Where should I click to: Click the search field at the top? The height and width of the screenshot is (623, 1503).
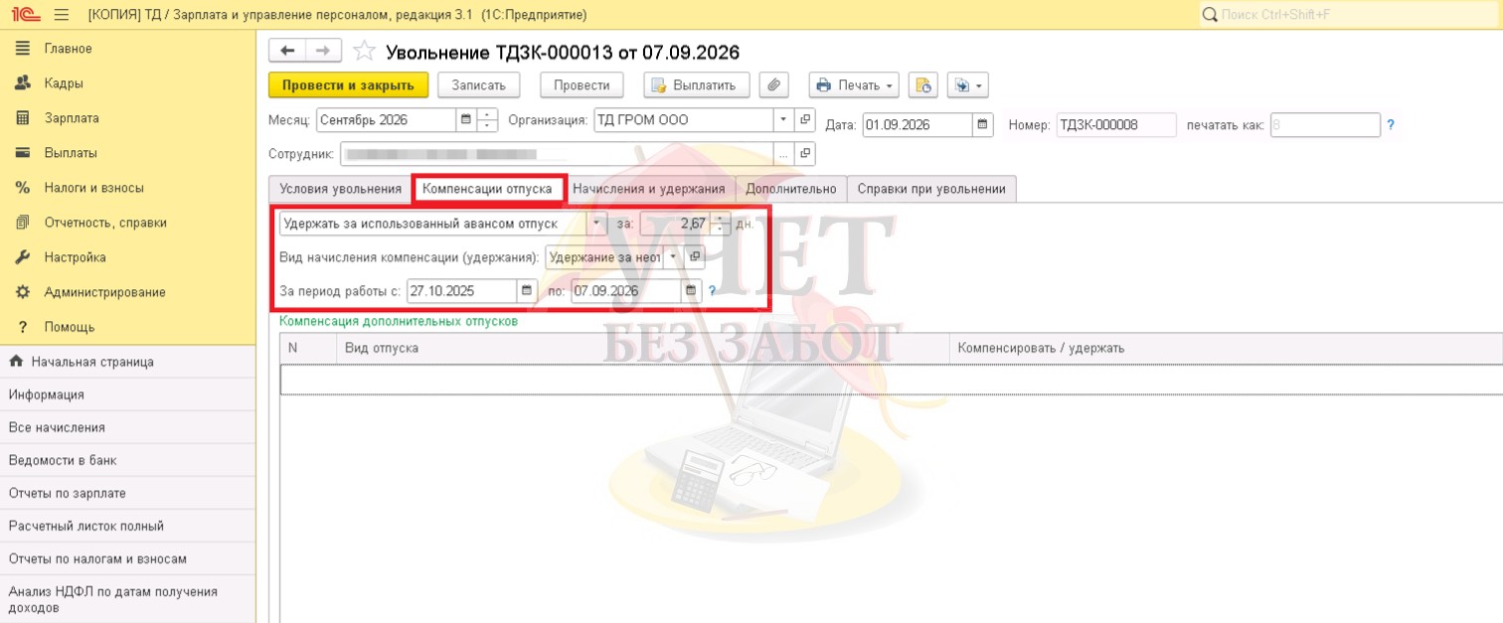[1350, 15]
